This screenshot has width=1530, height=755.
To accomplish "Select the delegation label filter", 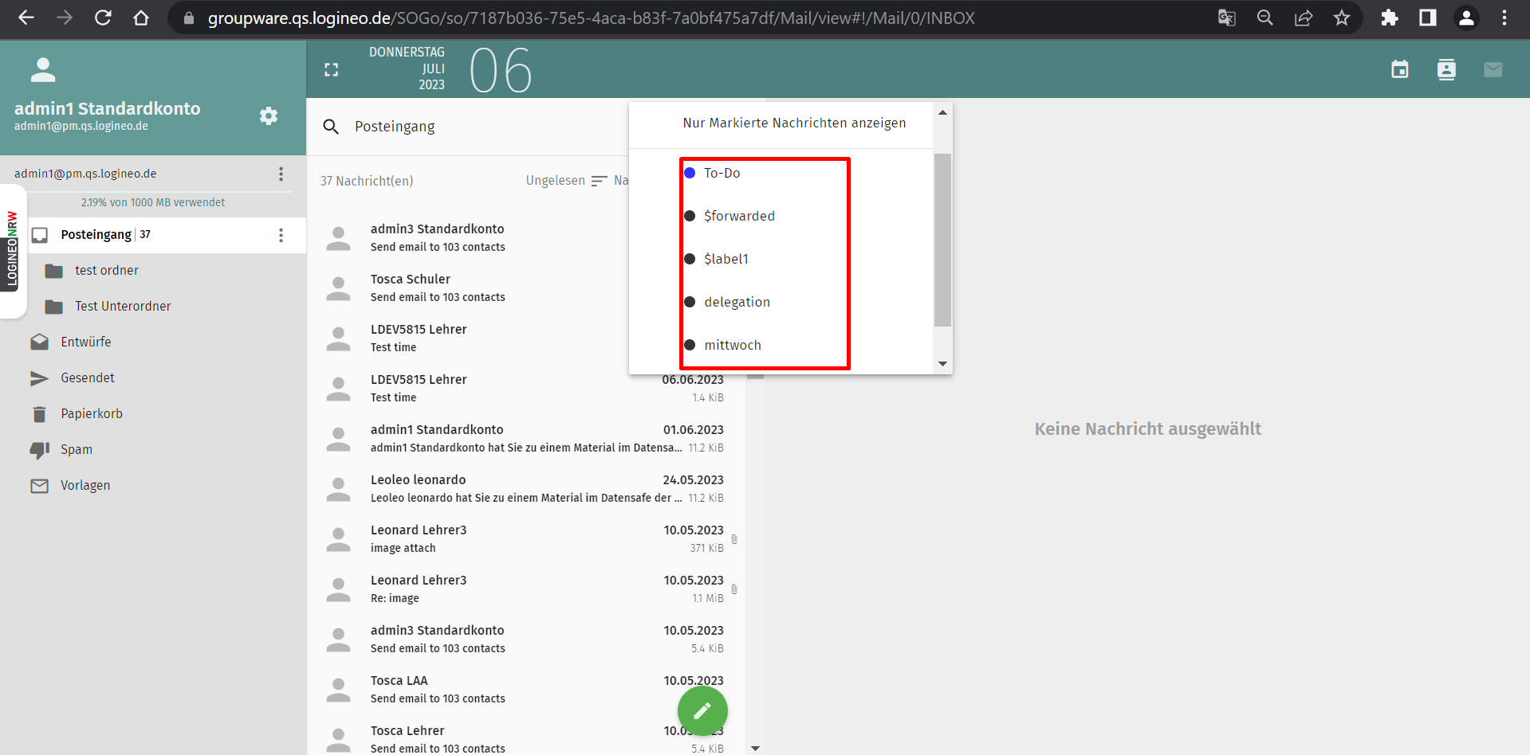I will [x=737, y=303].
